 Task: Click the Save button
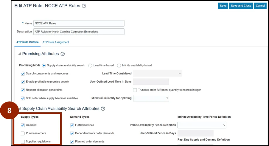pos(223,6)
